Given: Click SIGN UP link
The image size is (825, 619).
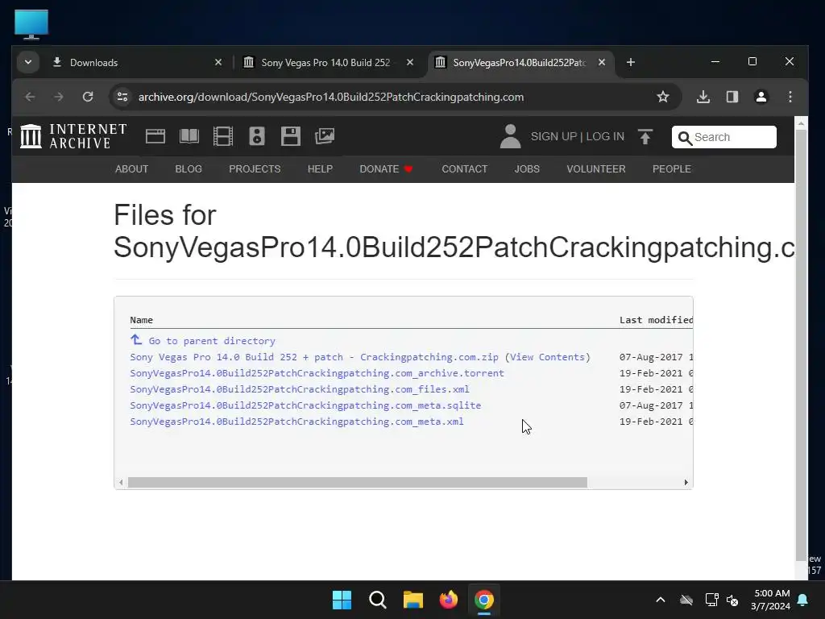Looking at the screenshot, I should [553, 136].
